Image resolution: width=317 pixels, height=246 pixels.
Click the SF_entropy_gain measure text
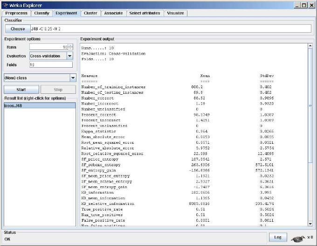[x=99, y=170]
